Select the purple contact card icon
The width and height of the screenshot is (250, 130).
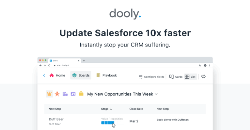[73, 94]
